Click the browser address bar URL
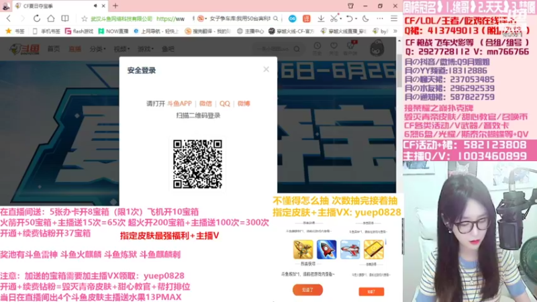This screenshot has width=537, height=302. coord(170,19)
